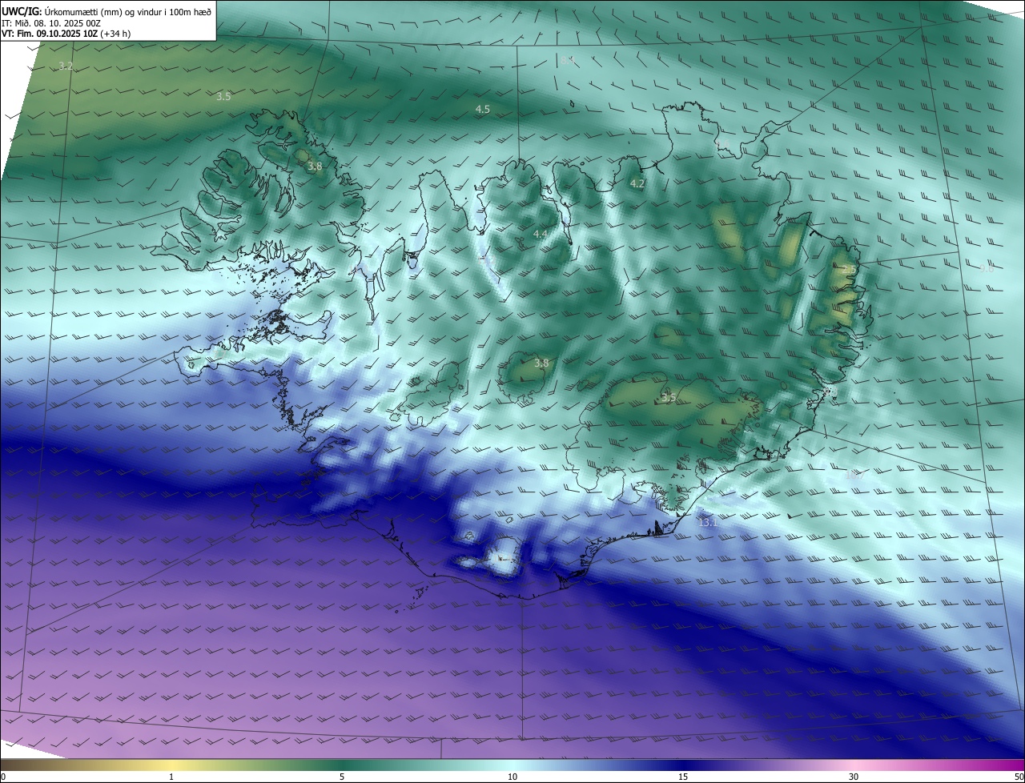The height and width of the screenshot is (783, 1025).
Task: Click the title 'UWC/IG: Úrkomumætti (mm) og vindur' line
Action: [x=107, y=11]
